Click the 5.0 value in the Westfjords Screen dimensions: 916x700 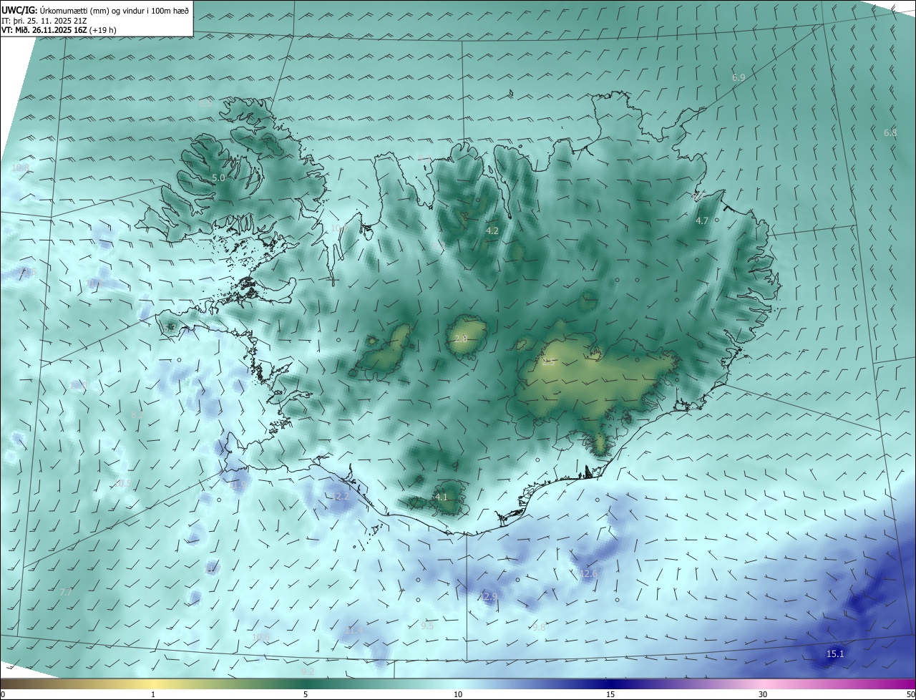pos(218,178)
